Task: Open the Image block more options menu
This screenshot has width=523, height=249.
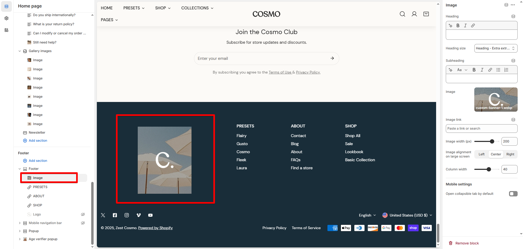Action: (513, 5)
